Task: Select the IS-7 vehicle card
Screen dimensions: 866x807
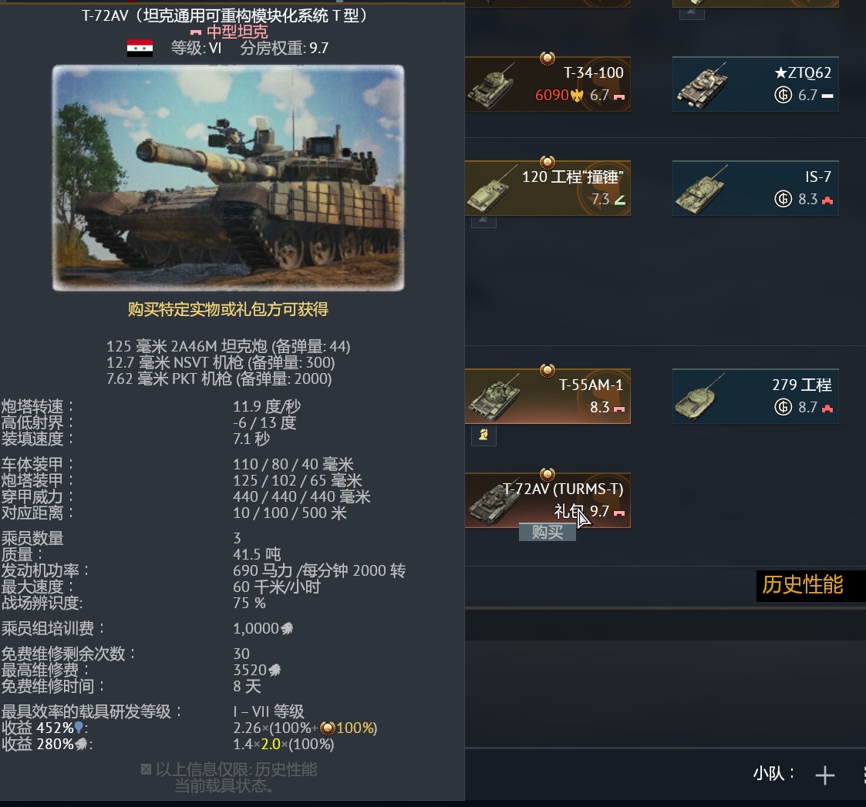Action: [x=756, y=188]
